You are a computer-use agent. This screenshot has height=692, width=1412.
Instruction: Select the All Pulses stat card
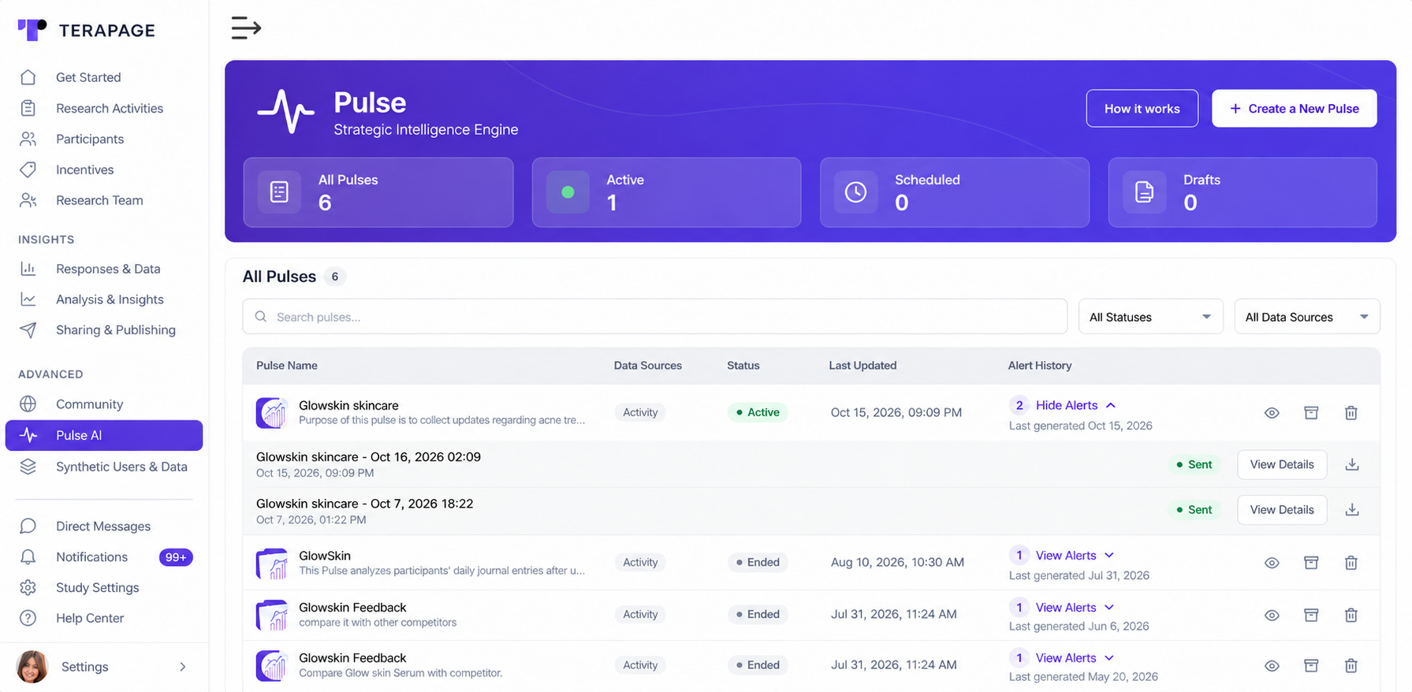378,192
